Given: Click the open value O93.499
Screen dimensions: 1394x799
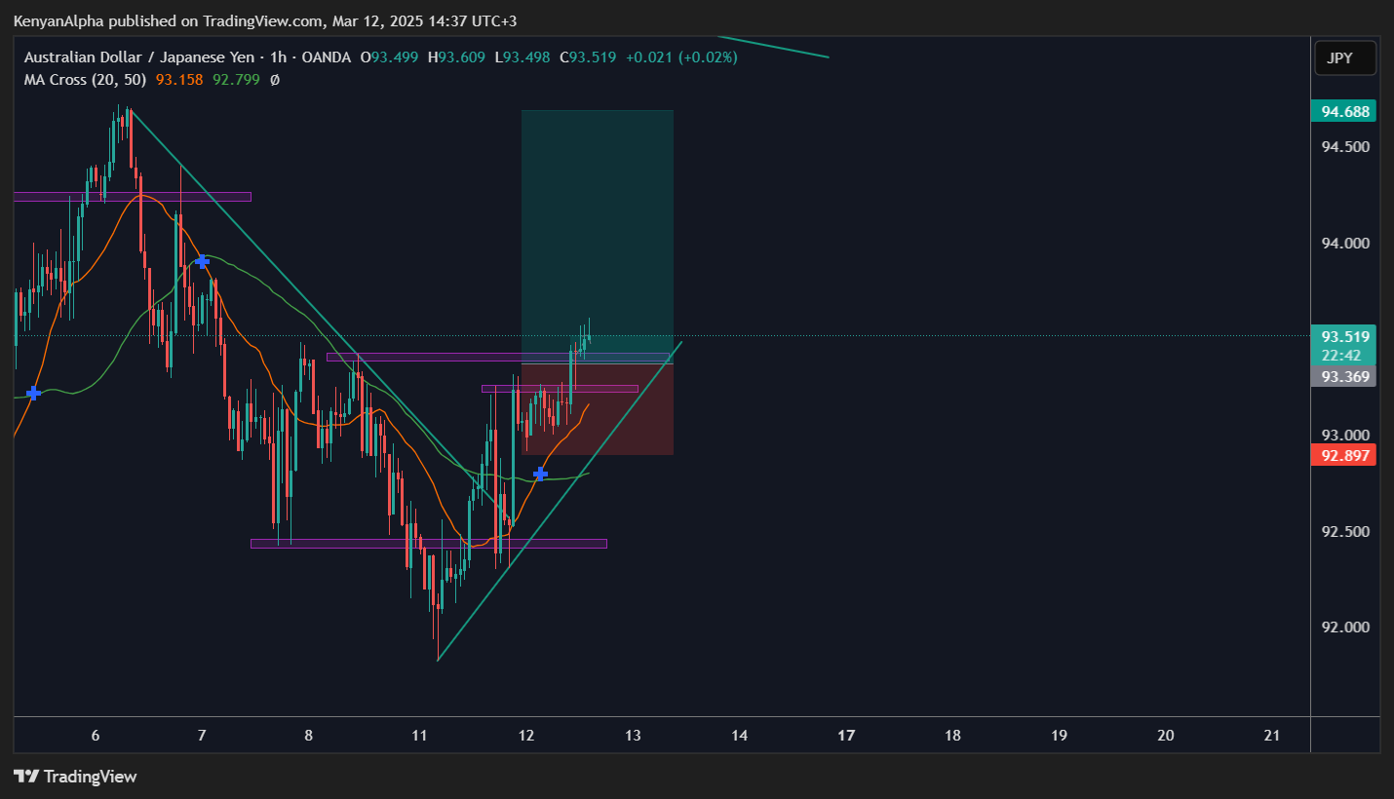Looking at the screenshot, I should pyautogui.click(x=390, y=57).
